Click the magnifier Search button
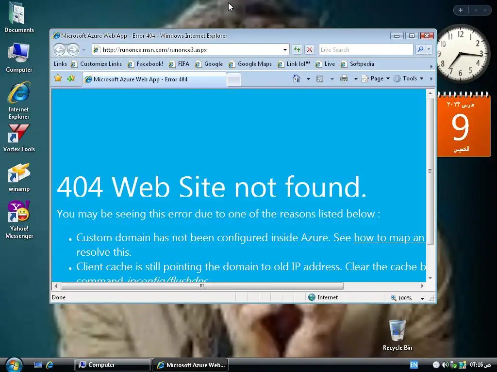The image size is (497, 372). pos(420,49)
